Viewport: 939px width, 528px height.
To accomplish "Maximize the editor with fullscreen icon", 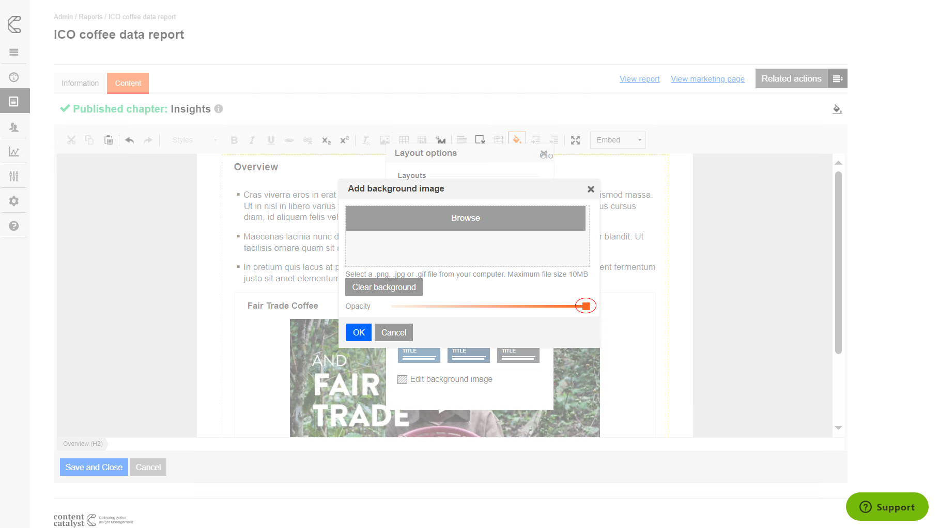I will (x=575, y=140).
